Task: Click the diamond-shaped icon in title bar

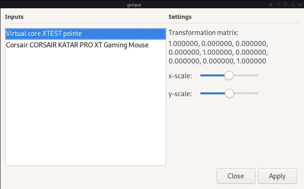Action: pos(271,5)
